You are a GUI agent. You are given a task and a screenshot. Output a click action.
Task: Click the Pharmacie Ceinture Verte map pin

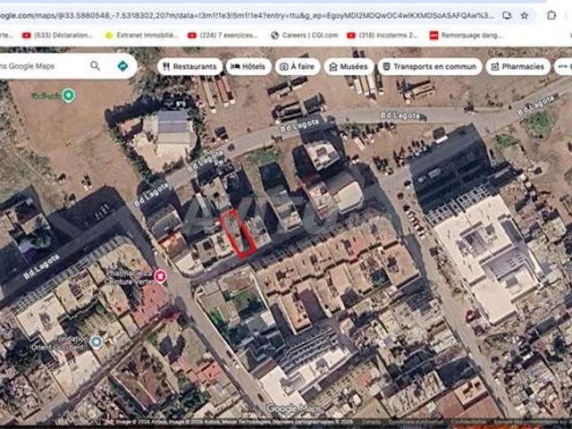(x=160, y=276)
